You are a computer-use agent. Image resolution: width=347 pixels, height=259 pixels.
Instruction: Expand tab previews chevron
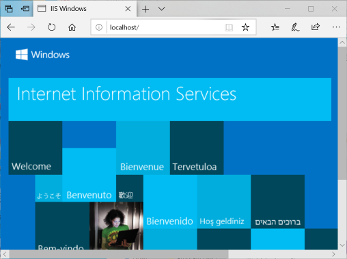161,9
